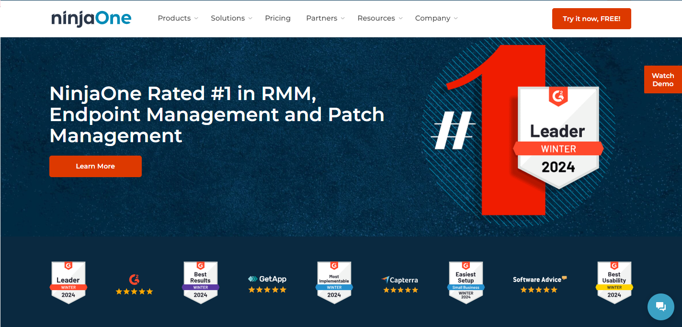The image size is (682, 327).
Task: Click the G2 five-star rating logo
Action: 135,284
